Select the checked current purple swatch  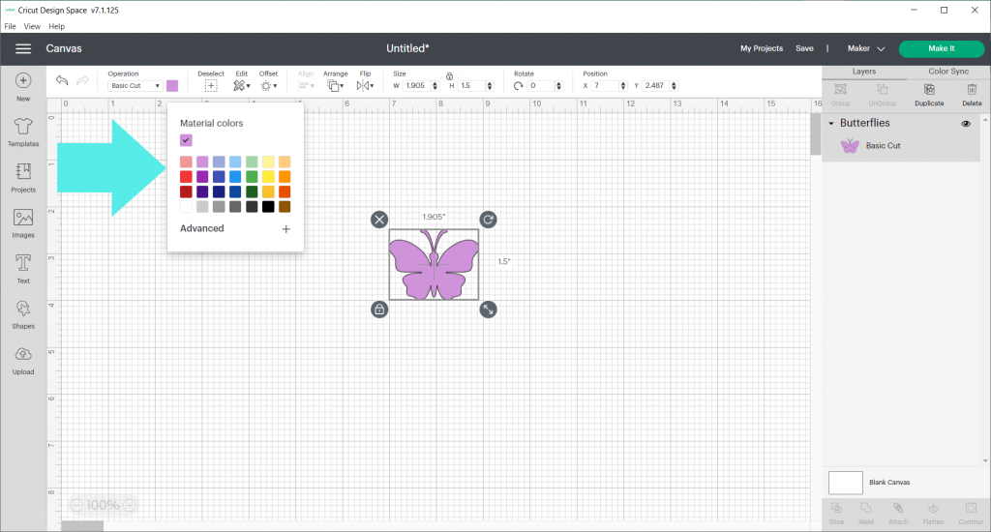186,140
